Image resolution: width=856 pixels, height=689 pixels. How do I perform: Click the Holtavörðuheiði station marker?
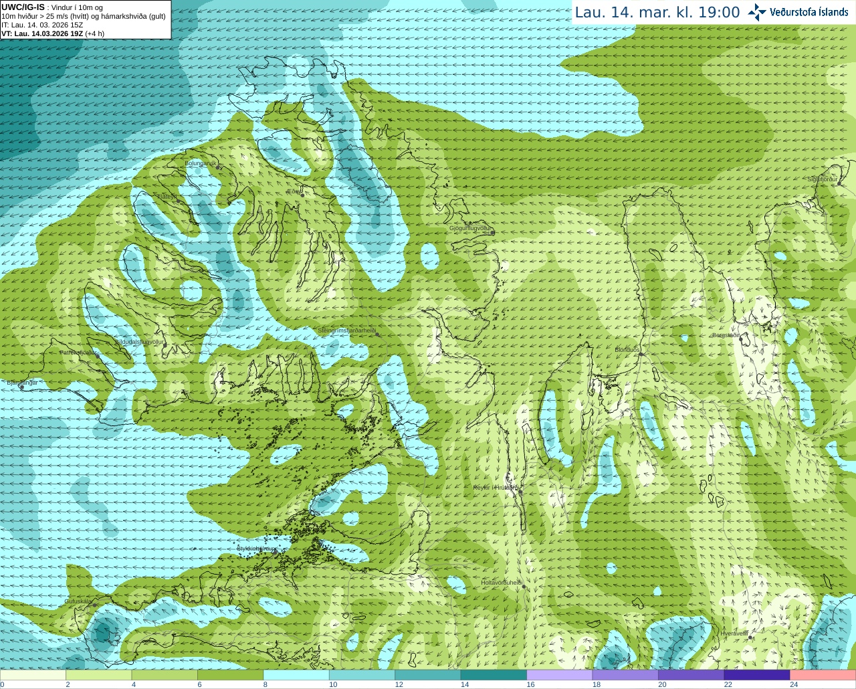pyautogui.click(x=524, y=587)
